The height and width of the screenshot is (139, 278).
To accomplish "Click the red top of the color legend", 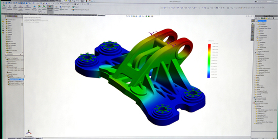I will coord(209,45).
